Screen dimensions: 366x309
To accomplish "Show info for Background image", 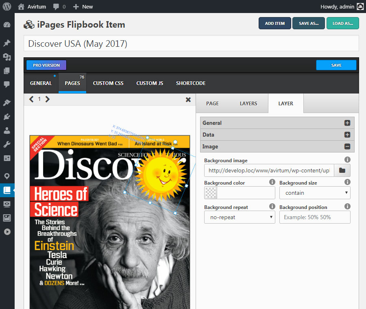I will (347, 160).
